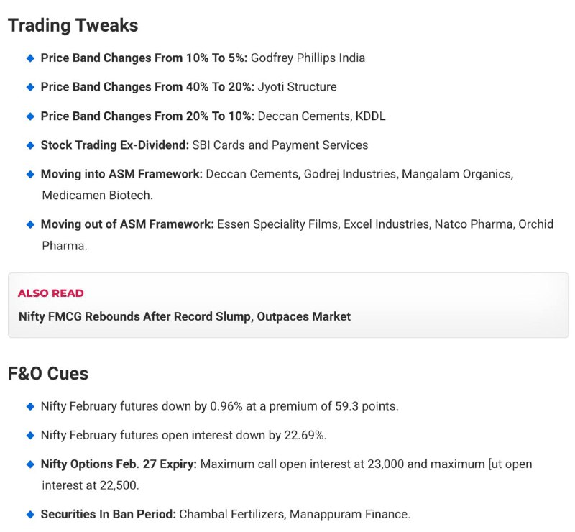Viewport: 575px width, 532px height.
Task: Select the Trading Tweaks heading
Action: 73,25
